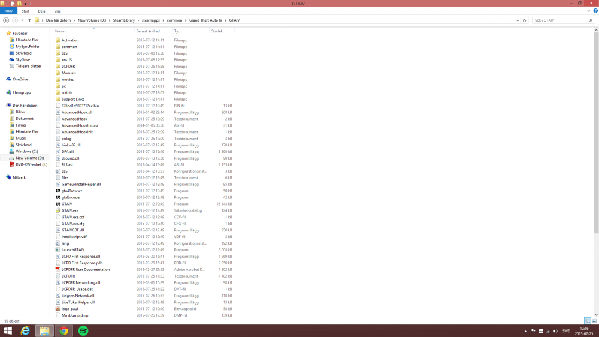
Task: Switch to details view layout button
Action: coord(588,321)
